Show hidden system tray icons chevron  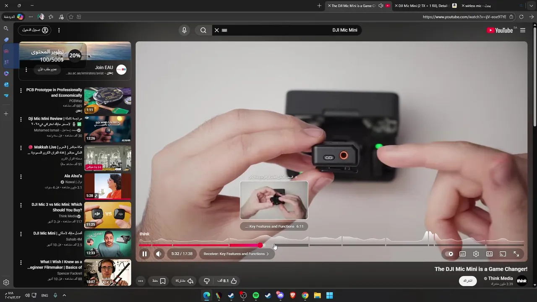click(x=64, y=295)
